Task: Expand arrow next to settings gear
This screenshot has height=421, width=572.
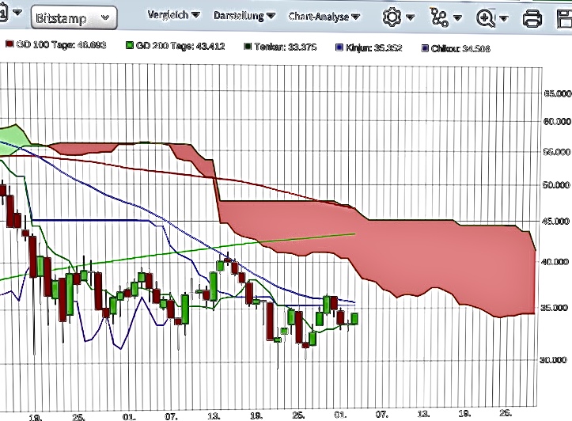Action: click(412, 17)
